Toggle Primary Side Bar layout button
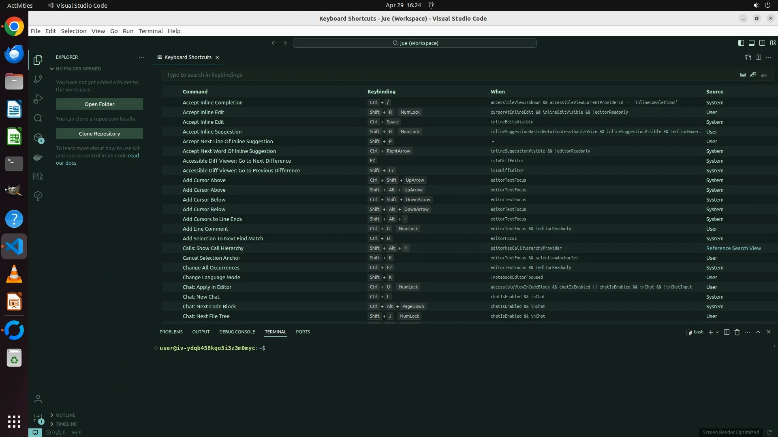Viewport: 778px width, 437px height. click(x=741, y=43)
